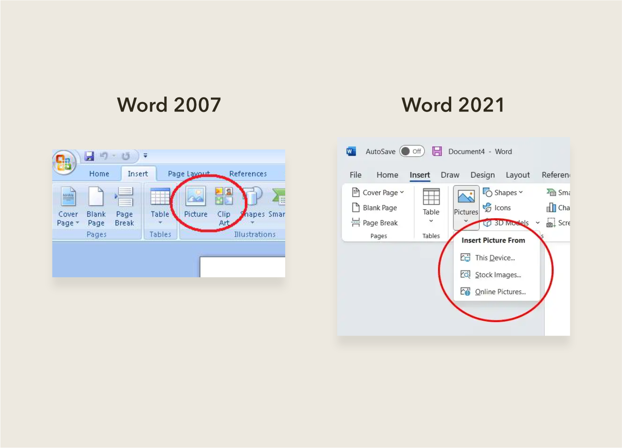Viewport: 622px width, 448px height.
Task: Click the Screenshot icon in Word 2021 ribbon
Action: (x=551, y=223)
